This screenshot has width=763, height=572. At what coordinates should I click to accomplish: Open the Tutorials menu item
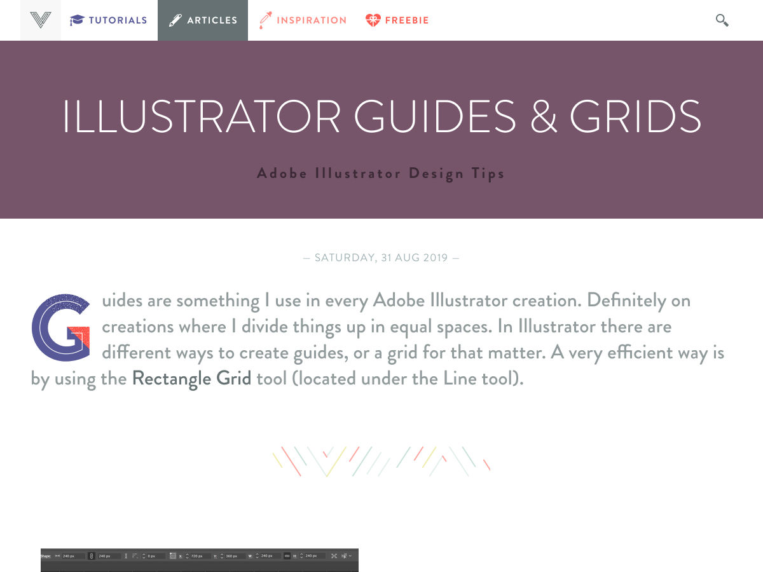pyautogui.click(x=109, y=20)
